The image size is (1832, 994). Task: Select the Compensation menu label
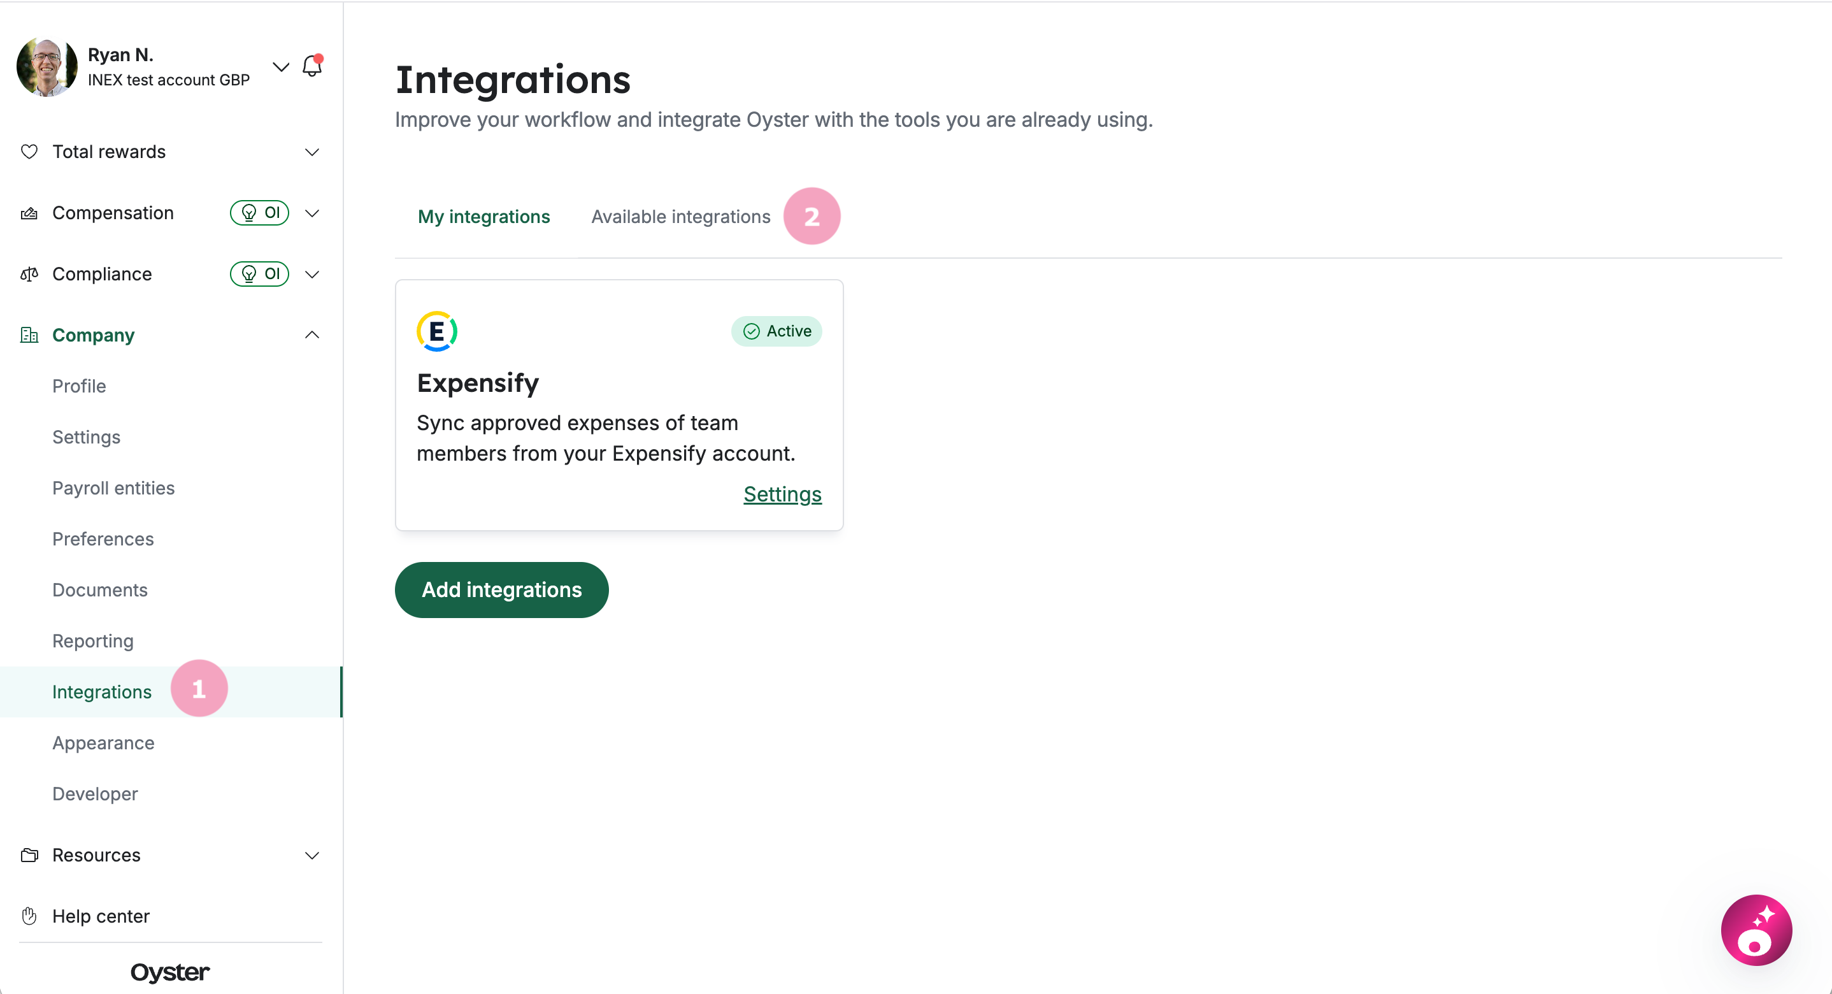[113, 213]
